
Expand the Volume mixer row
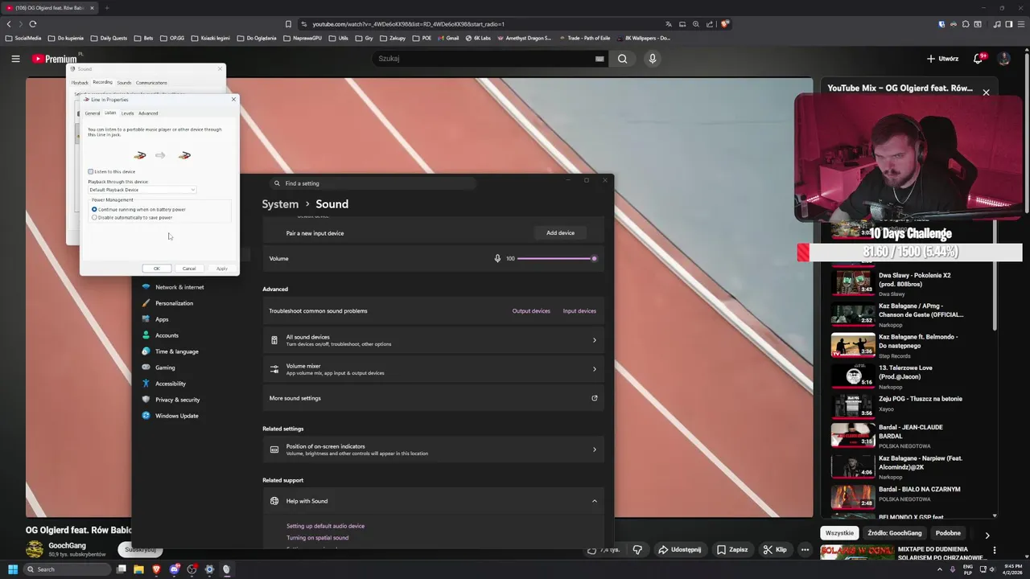(x=434, y=369)
